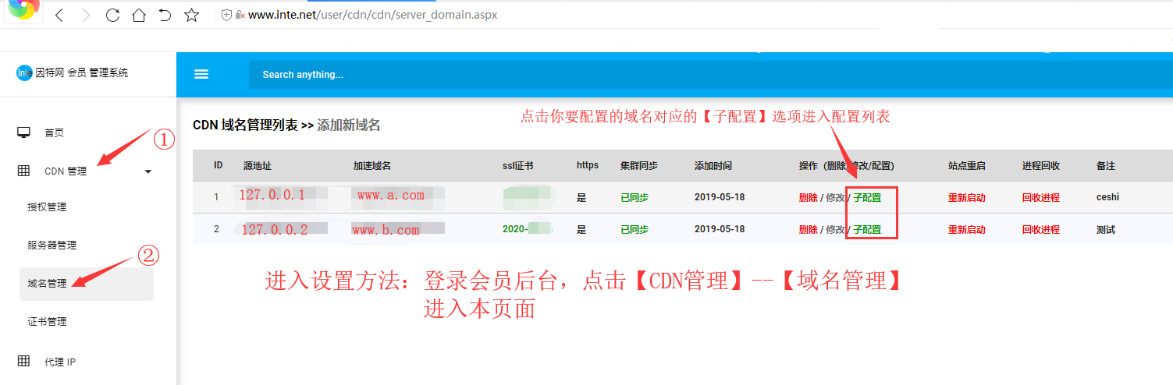Click 子配置 for www.a.com row
1173x385 pixels.
coord(866,197)
